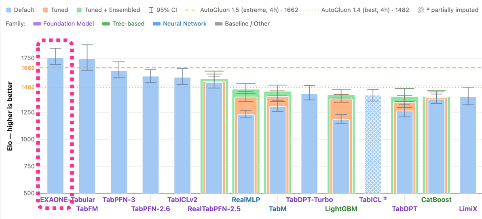Screen dimensions: 482x219
Task: Click the orange Tuned segment of LightGBM
Action: tap(341, 109)
